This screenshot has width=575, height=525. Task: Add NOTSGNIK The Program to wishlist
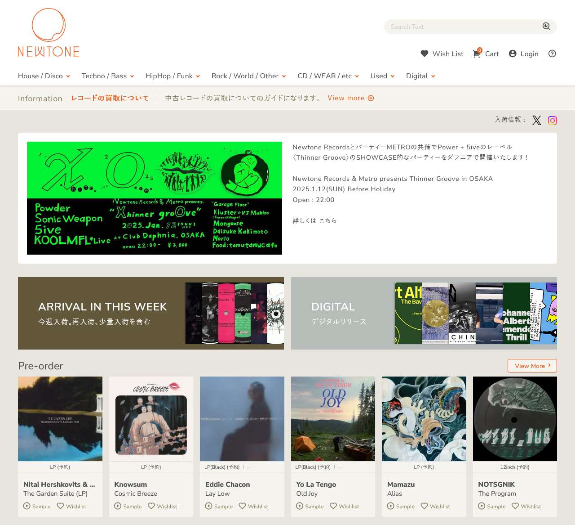coord(526,506)
